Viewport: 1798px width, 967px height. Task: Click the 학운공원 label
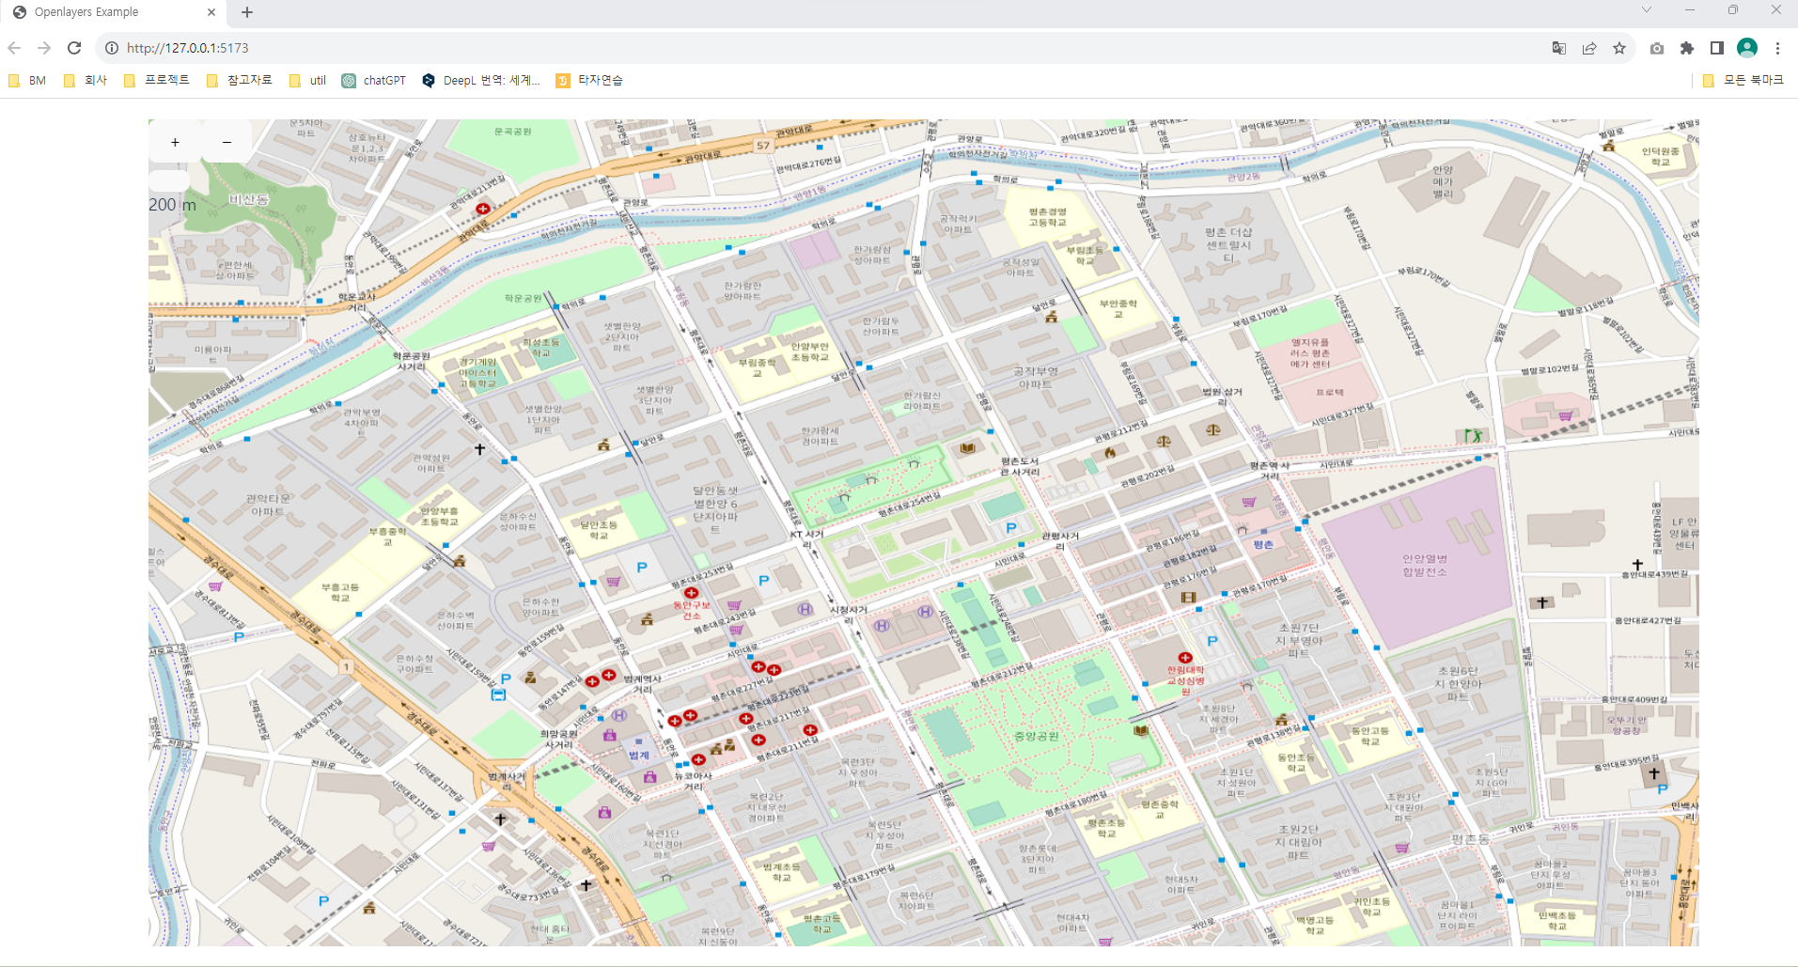coord(523,298)
